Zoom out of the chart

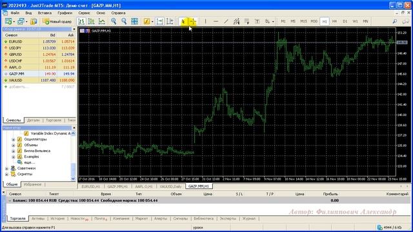[124, 21]
